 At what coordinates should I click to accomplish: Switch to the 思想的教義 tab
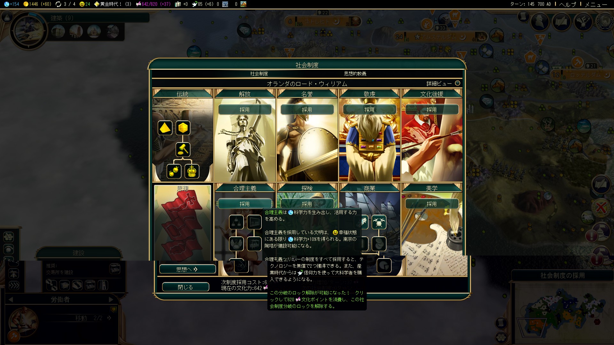[355, 74]
